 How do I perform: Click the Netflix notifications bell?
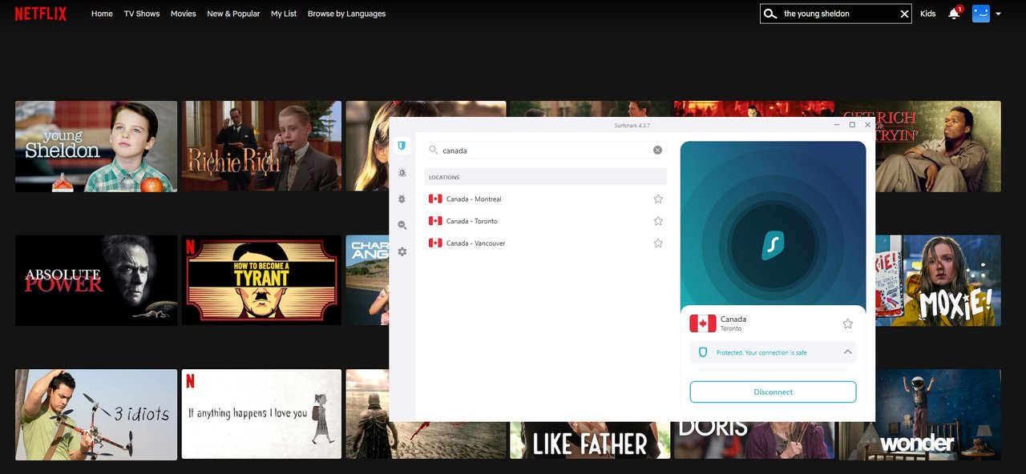[953, 14]
